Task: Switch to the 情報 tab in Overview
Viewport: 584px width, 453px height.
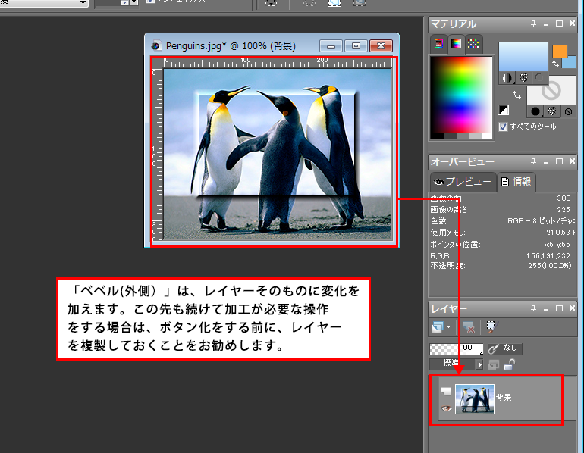Action: pos(516,182)
